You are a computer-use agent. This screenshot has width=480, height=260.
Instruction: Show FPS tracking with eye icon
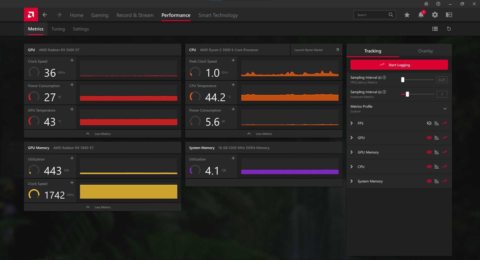click(429, 123)
